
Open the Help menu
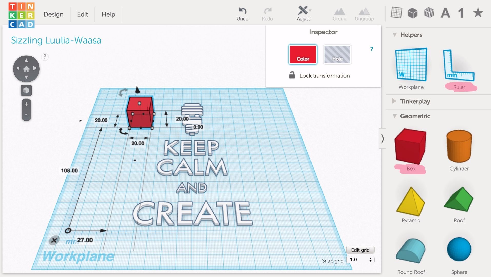(x=108, y=14)
